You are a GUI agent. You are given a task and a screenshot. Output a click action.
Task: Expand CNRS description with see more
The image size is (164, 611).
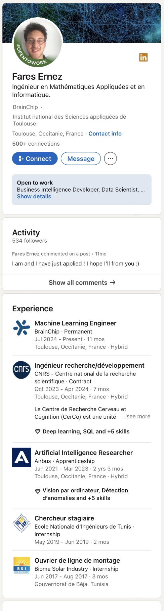(x=136, y=417)
